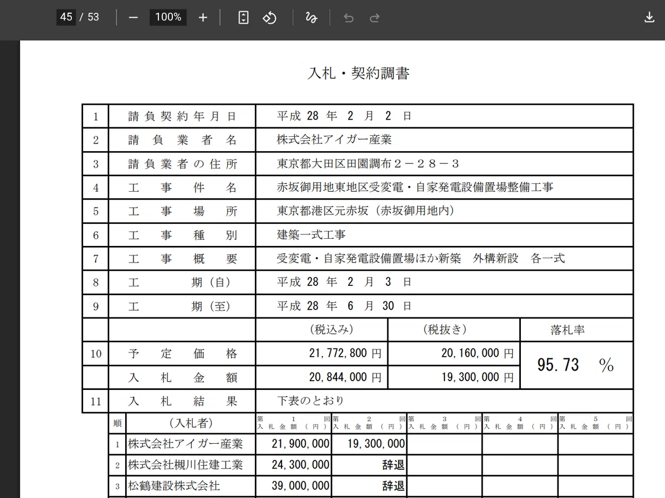Click the second-round bid 19,300,000 in the bidder table
This screenshot has width=665, height=498.
[376, 444]
